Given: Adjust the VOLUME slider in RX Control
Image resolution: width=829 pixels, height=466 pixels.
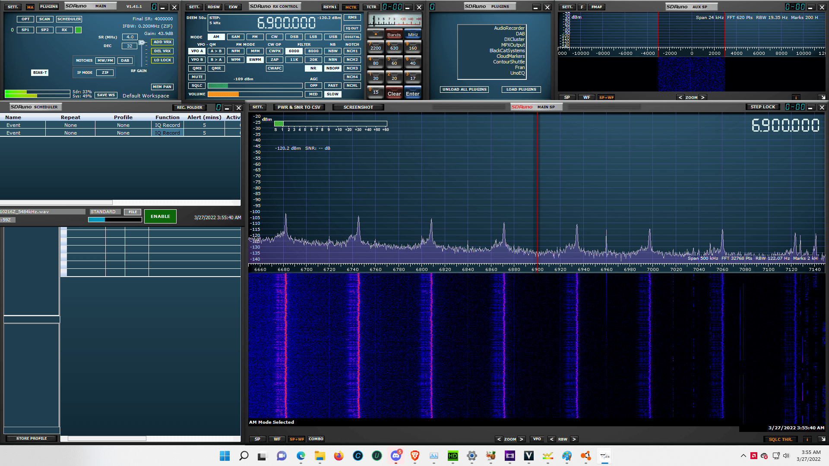Looking at the screenshot, I should [x=255, y=94].
